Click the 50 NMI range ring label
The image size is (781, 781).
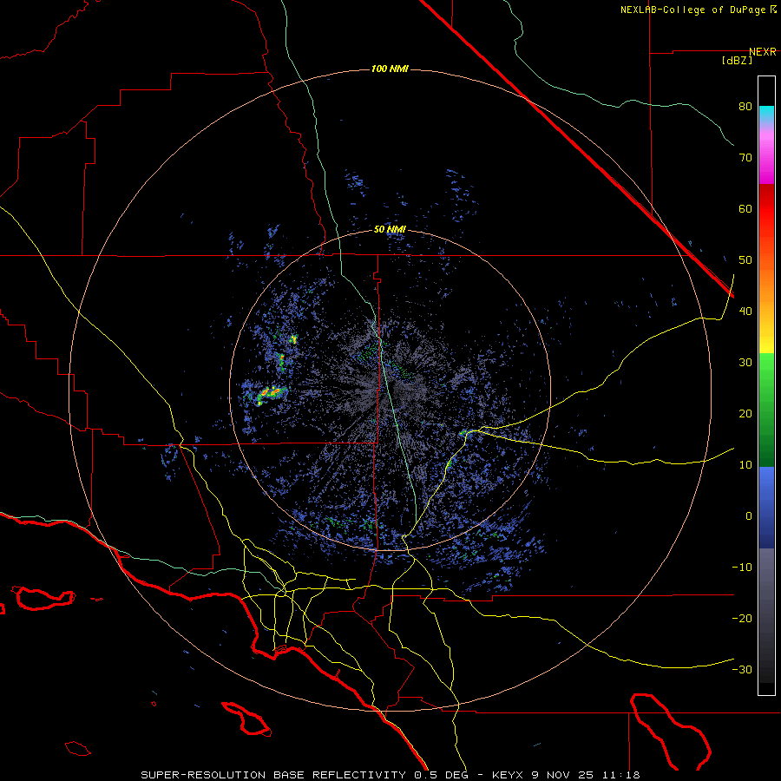point(390,229)
